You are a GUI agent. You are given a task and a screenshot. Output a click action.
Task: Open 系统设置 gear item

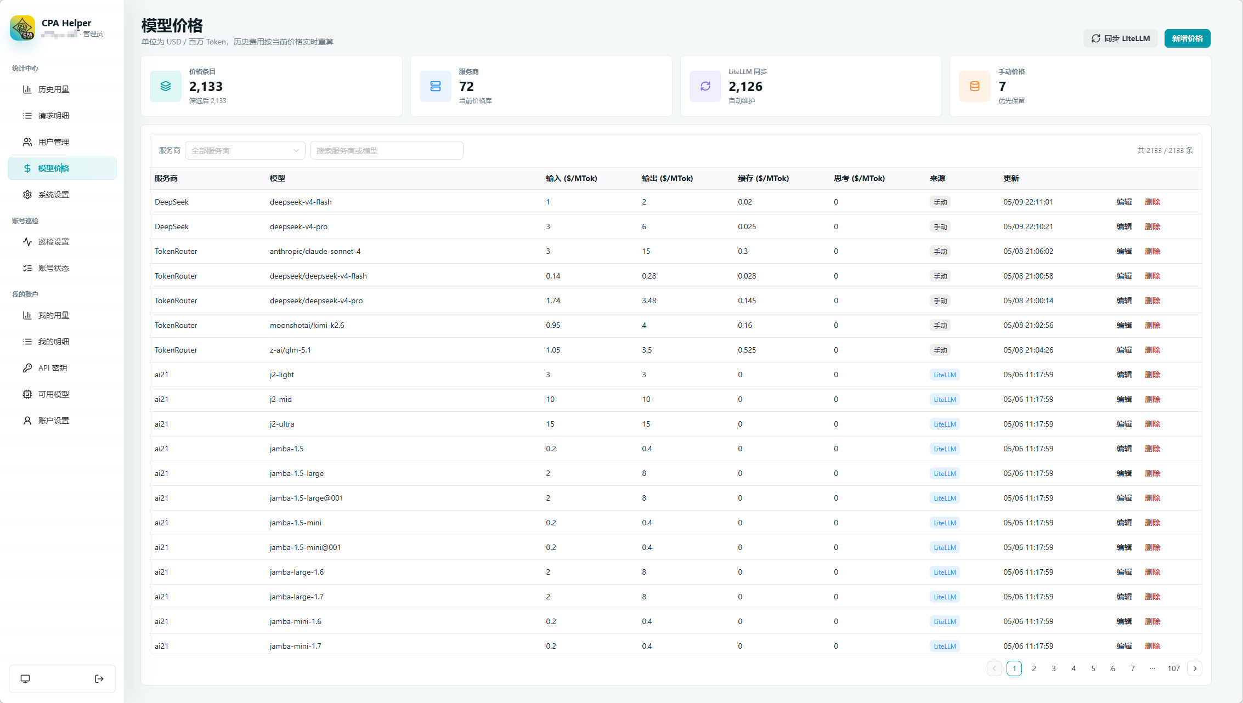pos(62,195)
